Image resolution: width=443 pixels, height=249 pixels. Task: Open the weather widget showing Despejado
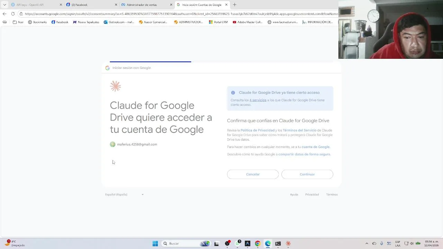pos(15,243)
